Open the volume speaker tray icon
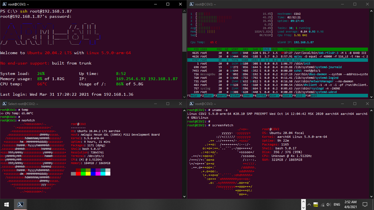This screenshot has width=374, height=210. [x=329, y=205]
